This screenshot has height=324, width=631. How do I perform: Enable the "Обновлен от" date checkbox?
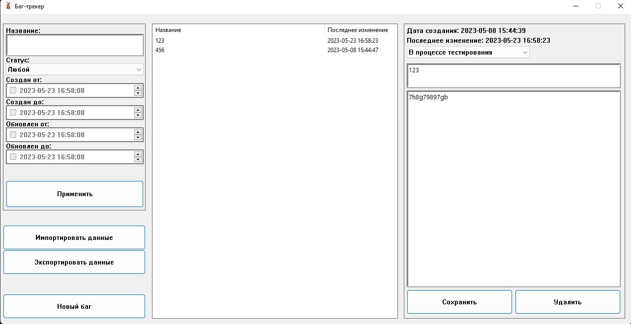pyautogui.click(x=12, y=134)
